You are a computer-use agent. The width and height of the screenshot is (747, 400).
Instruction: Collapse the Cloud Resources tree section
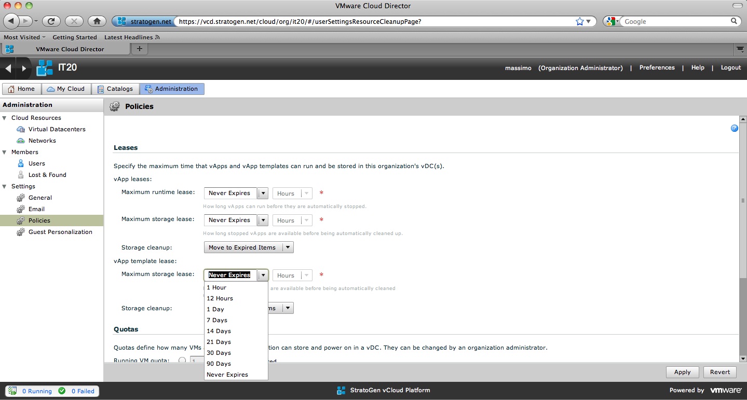[x=5, y=118]
